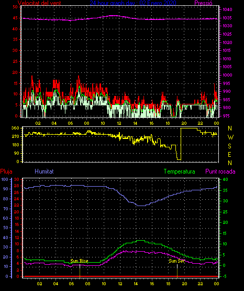Select the yellow 'S' compass letter
The width and height of the screenshot is (244, 291).
pos(229,146)
